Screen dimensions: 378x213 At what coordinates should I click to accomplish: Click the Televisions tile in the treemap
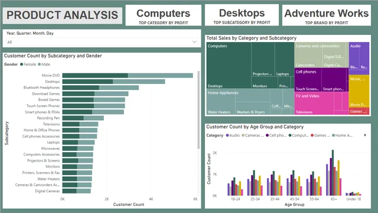click(x=314, y=104)
